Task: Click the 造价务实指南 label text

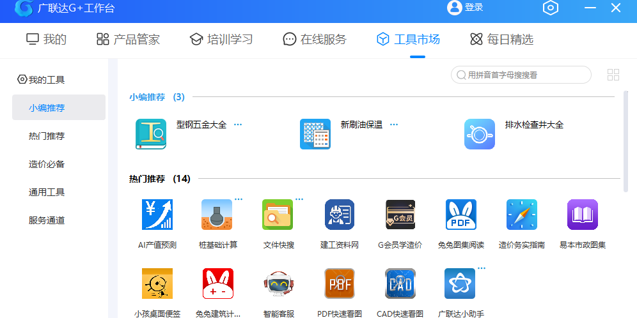Action: pyautogui.click(x=522, y=245)
